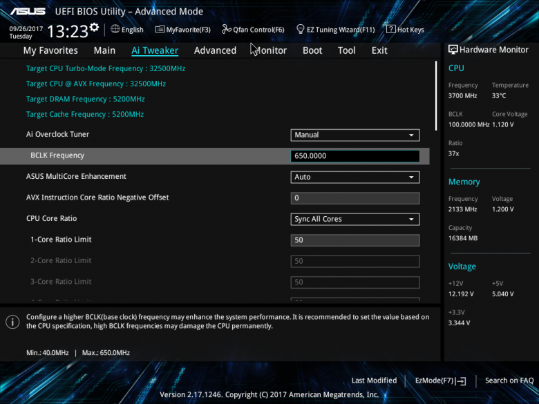Viewport: 539px width, 404px height.
Task: Click the BCLK Frequency input field
Action: 354,156
